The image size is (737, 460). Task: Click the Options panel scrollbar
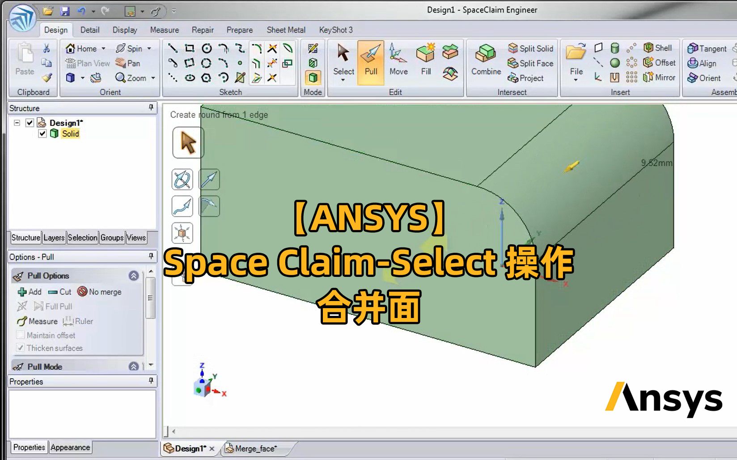click(150, 298)
